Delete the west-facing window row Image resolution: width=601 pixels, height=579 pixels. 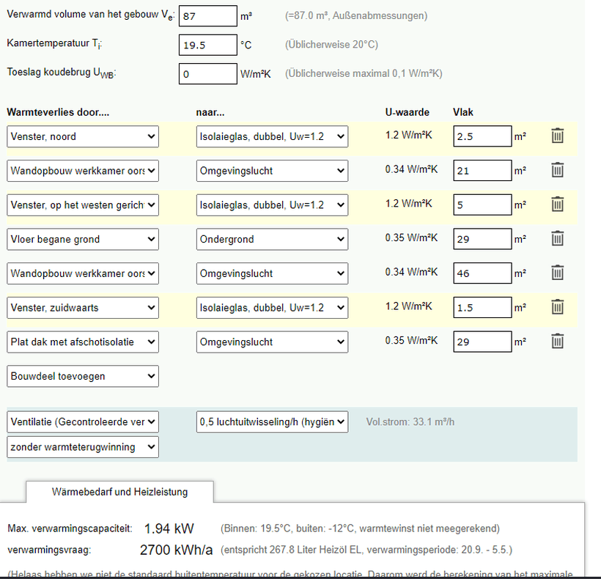tap(557, 204)
